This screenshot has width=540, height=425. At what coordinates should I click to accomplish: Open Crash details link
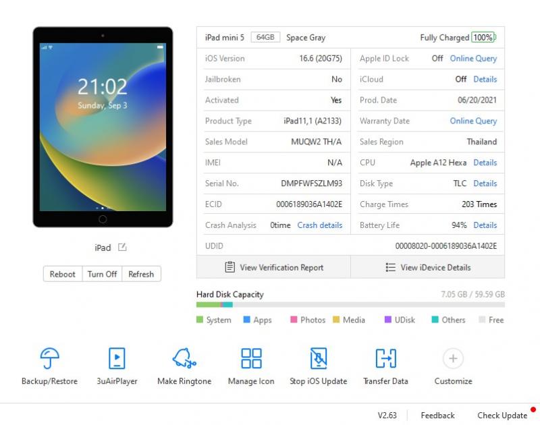click(319, 225)
